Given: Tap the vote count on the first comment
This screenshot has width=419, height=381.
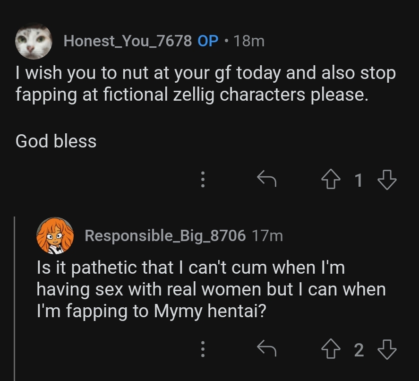Looking at the screenshot, I should point(359,180).
